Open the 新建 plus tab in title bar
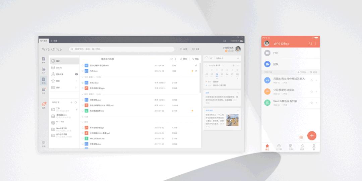 pos(54,41)
